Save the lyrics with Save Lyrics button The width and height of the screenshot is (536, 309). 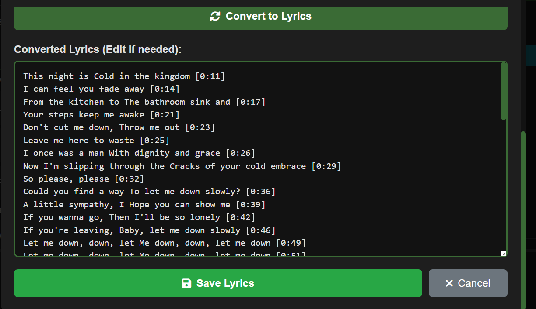(x=218, y=283)
